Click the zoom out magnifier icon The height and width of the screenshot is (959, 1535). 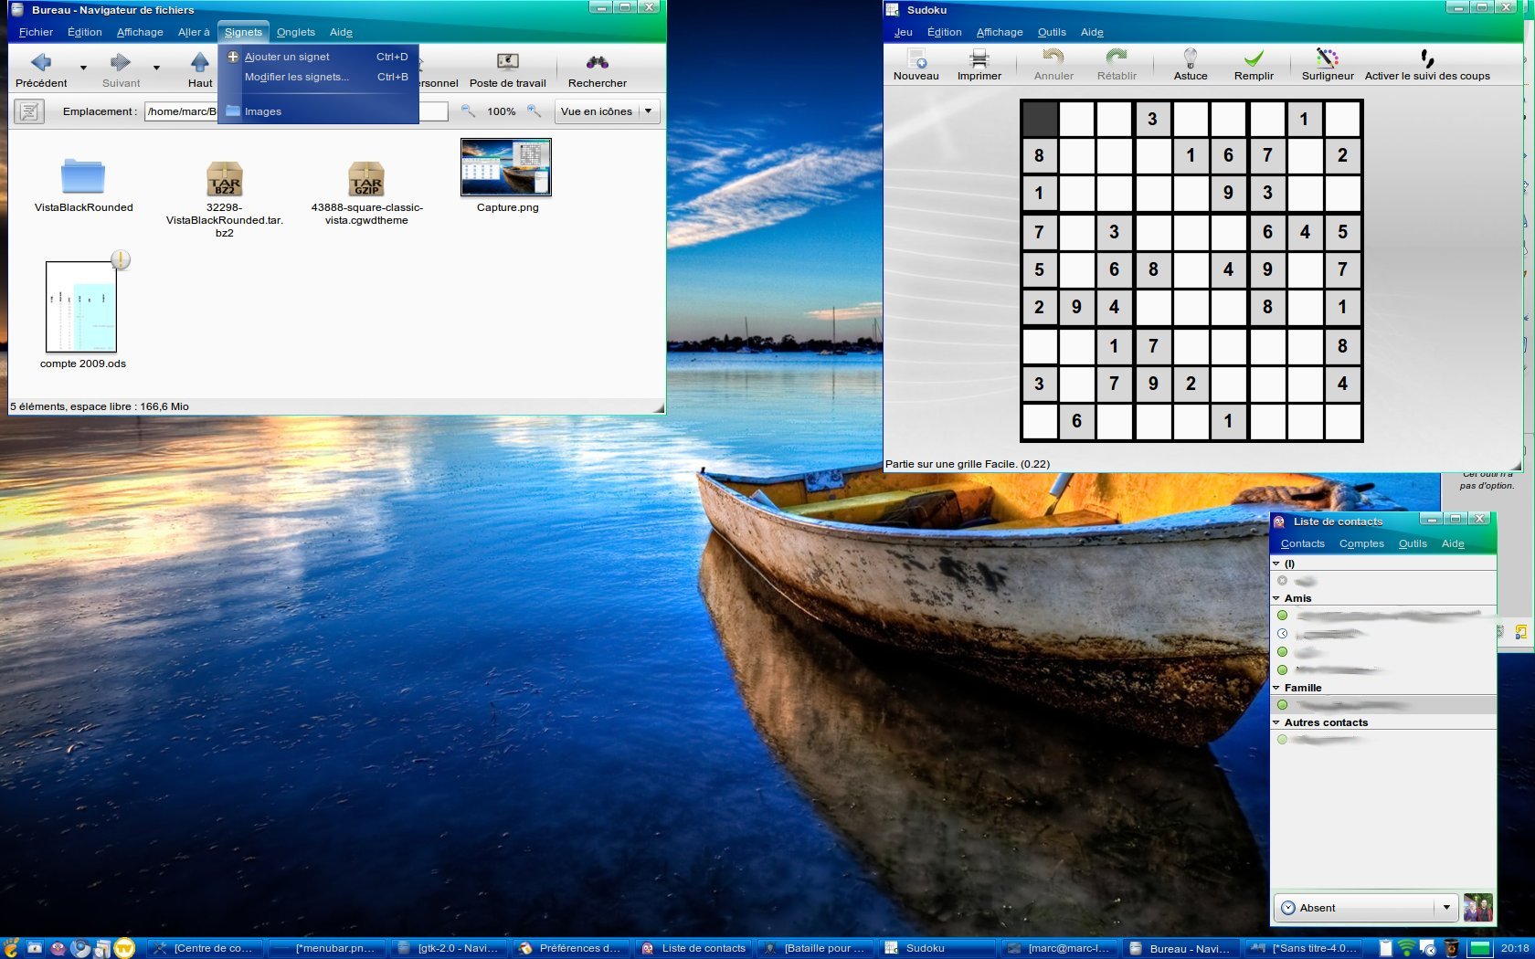click(468, 111)
